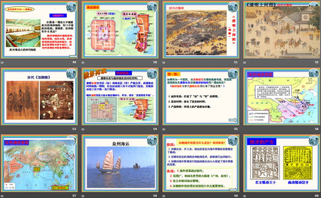Click the animation star icon under slide 54

point(83,129)
